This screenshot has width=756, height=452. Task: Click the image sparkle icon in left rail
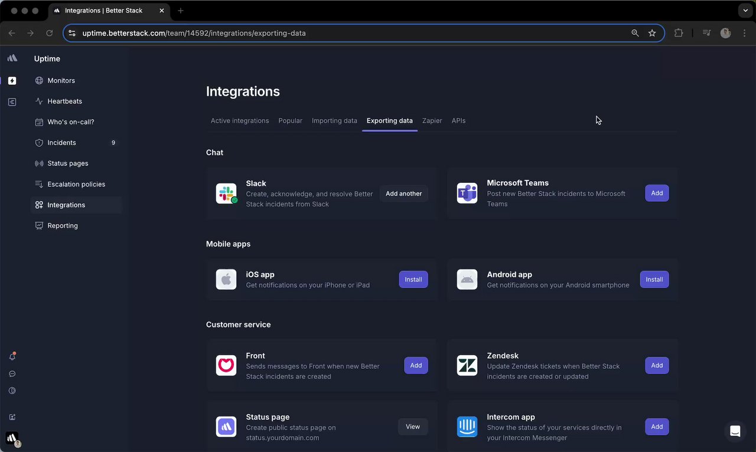[12, 417]
